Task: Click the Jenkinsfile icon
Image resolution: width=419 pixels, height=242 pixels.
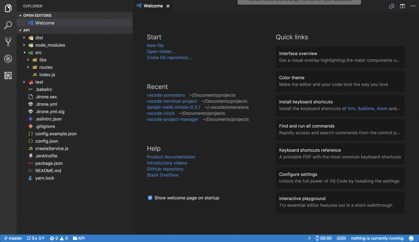Action: click(x=31, y=156)
